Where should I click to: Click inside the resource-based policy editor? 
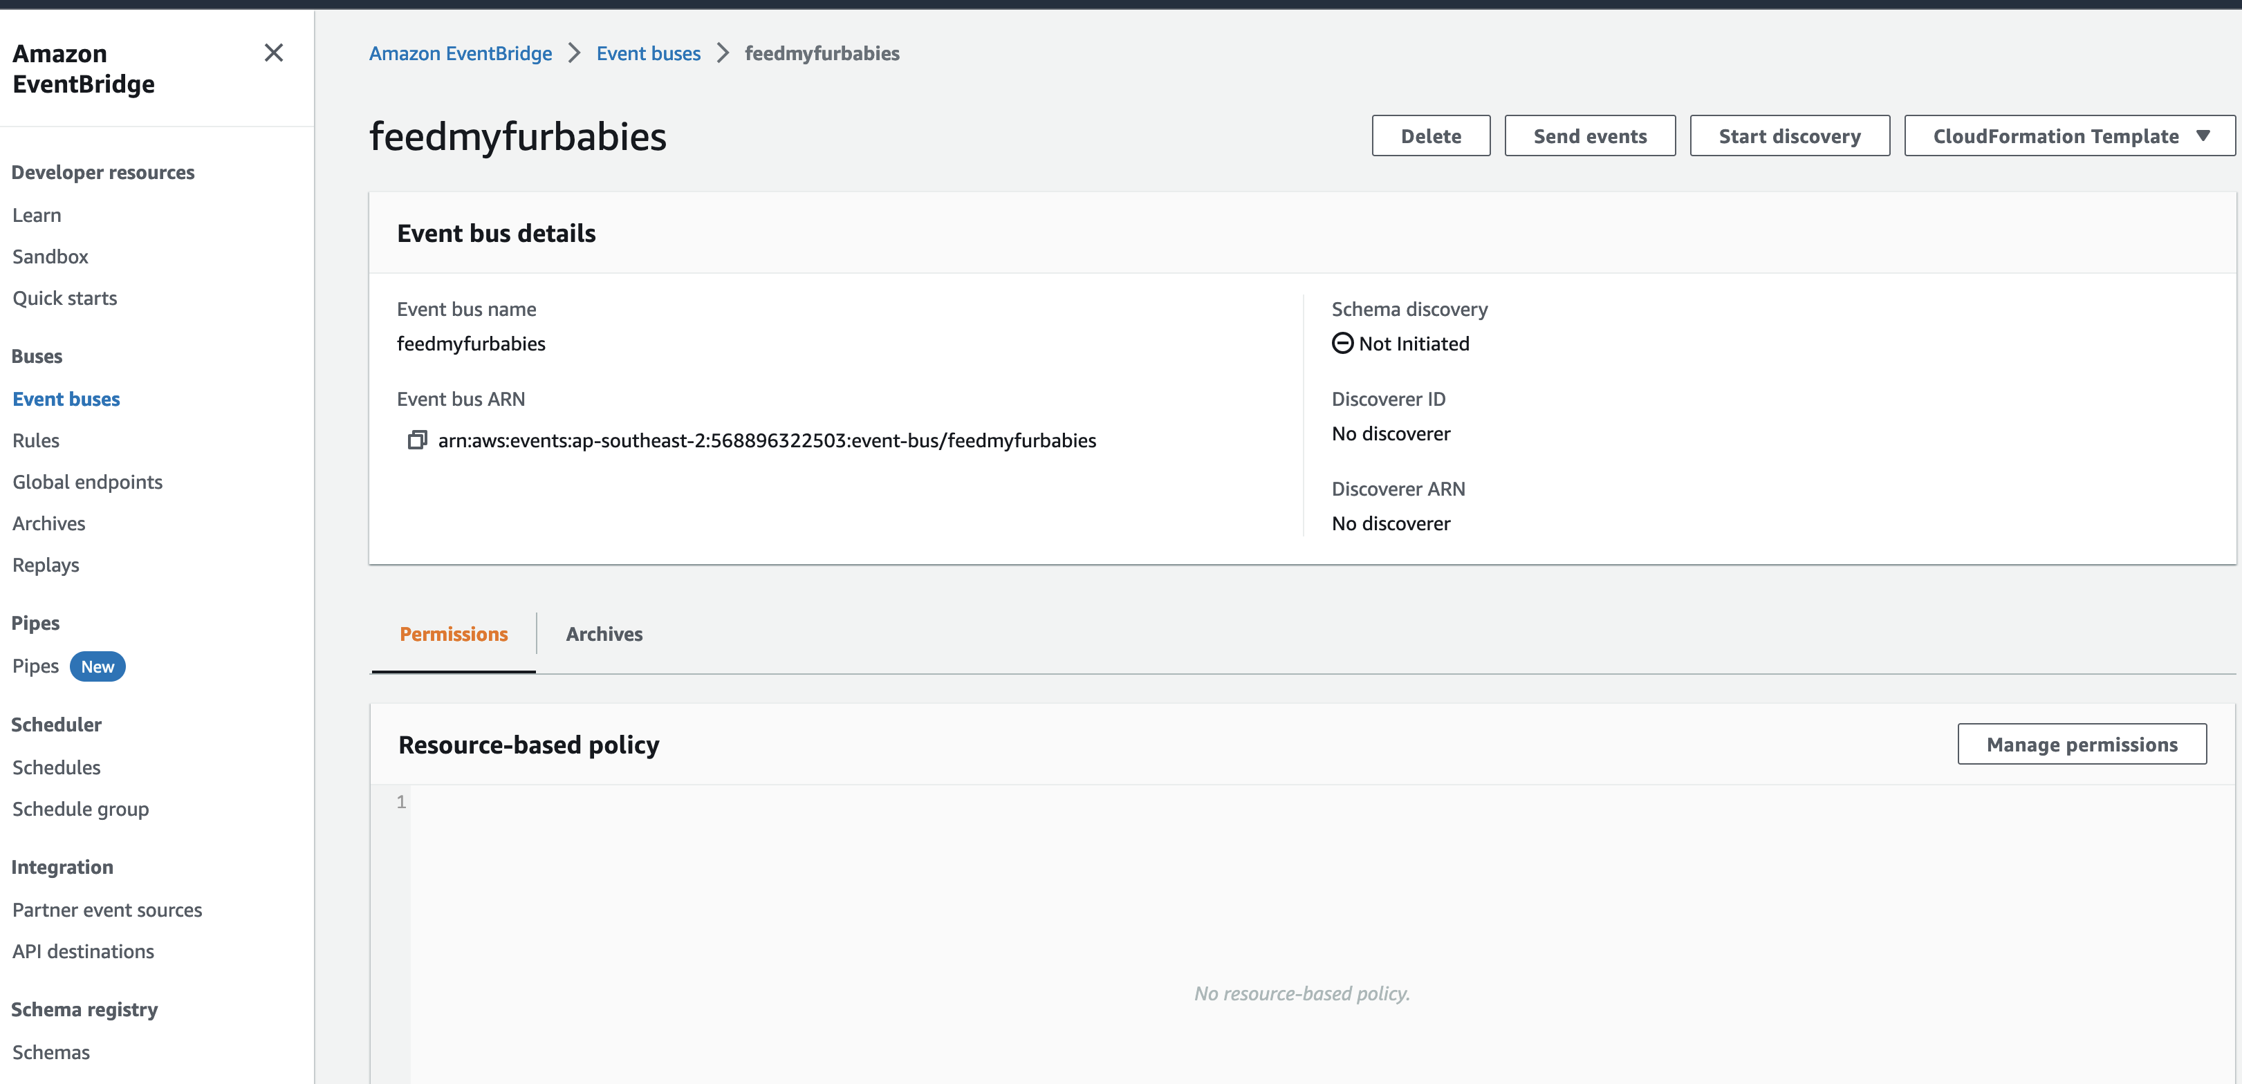pyautogui.click(x=1323, y=935)
